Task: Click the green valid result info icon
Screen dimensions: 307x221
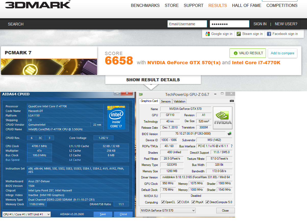Action: tap(235, 53)
